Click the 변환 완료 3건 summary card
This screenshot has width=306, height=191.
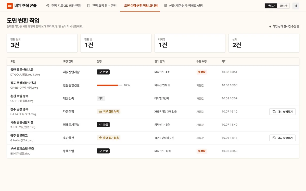(42, 43)
